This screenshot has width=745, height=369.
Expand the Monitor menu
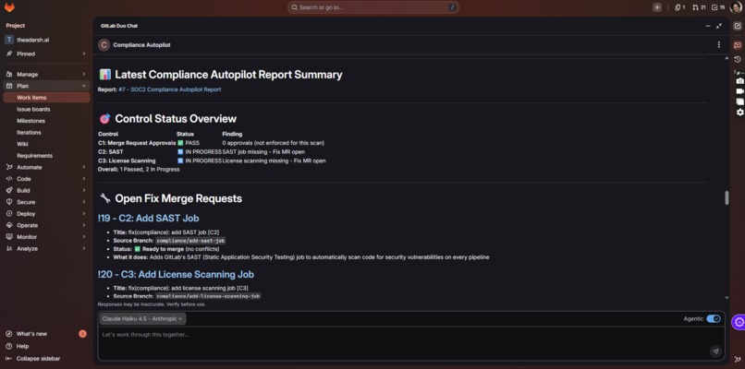(45, 237)
